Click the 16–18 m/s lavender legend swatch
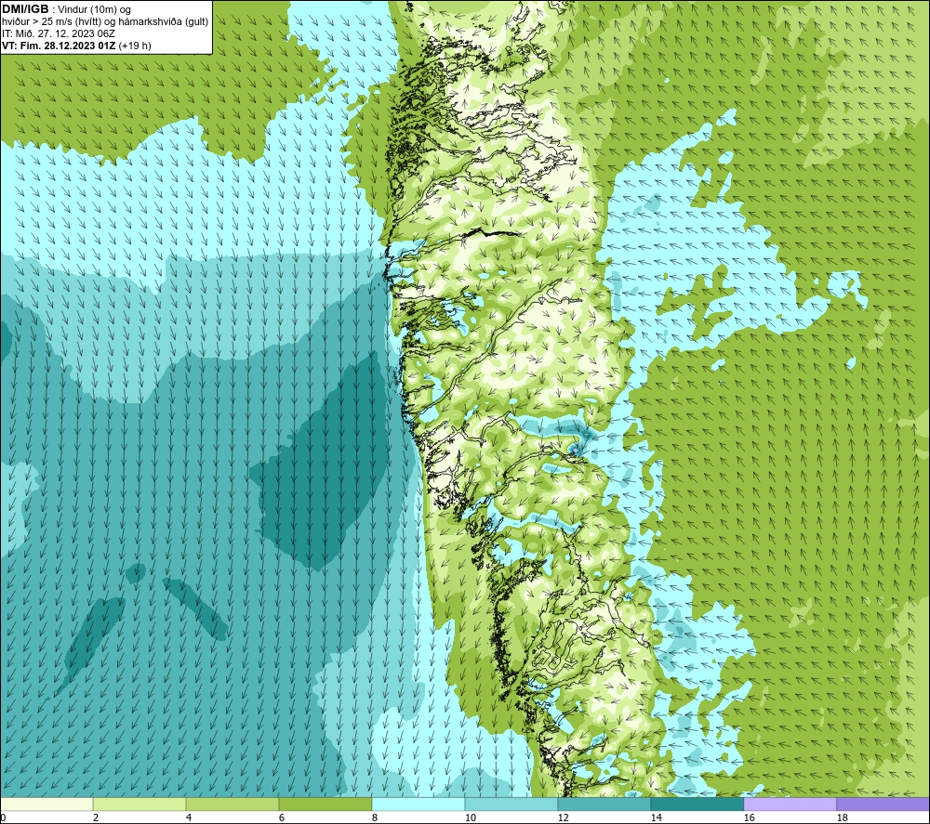Viewport: 930px width, 824px height. (790, 804)
